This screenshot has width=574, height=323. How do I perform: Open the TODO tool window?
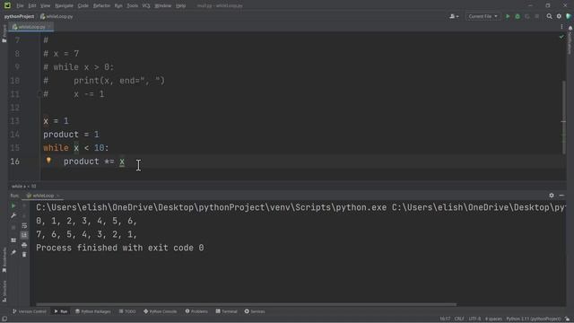pos(127,311)
